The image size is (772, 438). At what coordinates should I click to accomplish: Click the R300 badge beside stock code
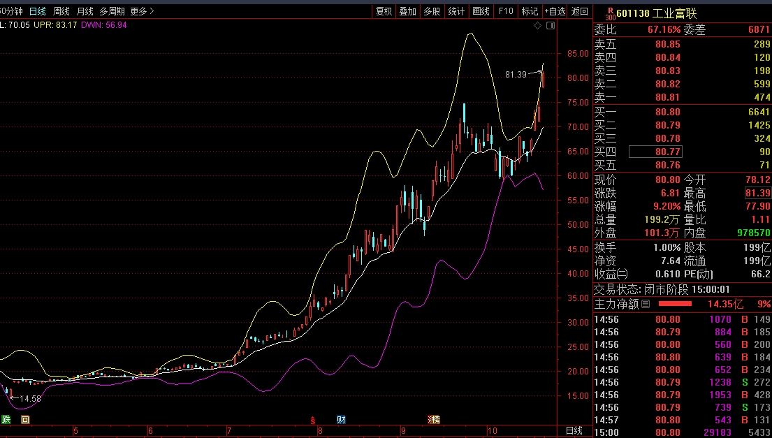pos(611,14)
